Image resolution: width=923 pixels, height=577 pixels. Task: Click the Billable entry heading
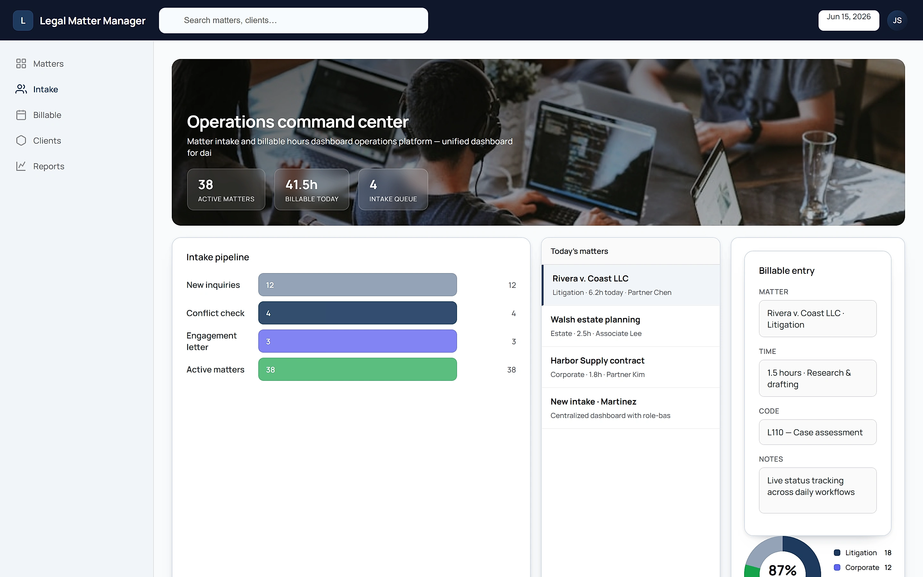(786, 271)
